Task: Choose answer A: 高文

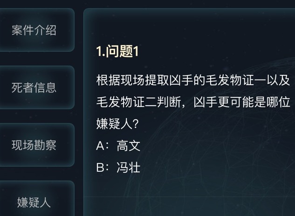Action: [118, 146]
